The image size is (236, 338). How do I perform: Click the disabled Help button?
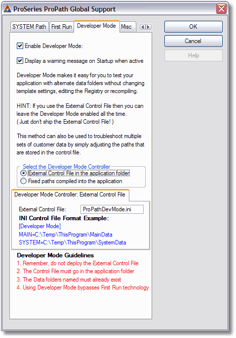pos(194,55)
